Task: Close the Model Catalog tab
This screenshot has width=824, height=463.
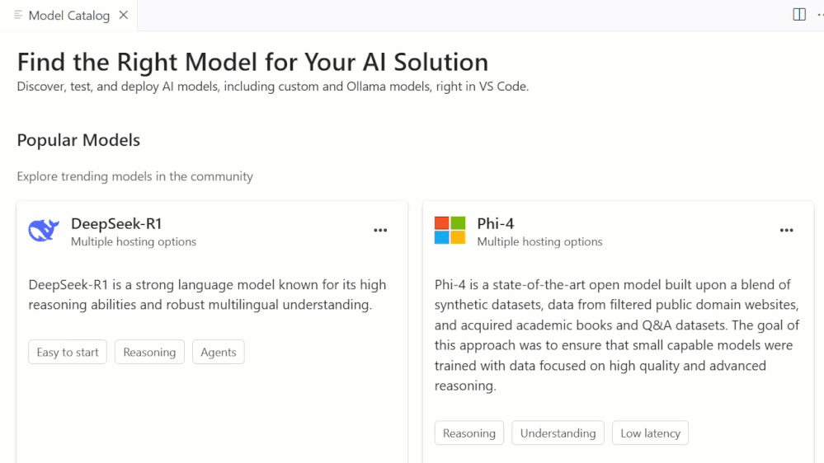Action: click(124, 15)
